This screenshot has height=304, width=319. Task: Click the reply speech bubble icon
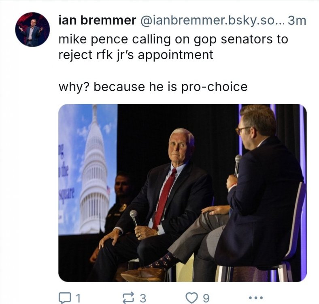click(66, 298)
